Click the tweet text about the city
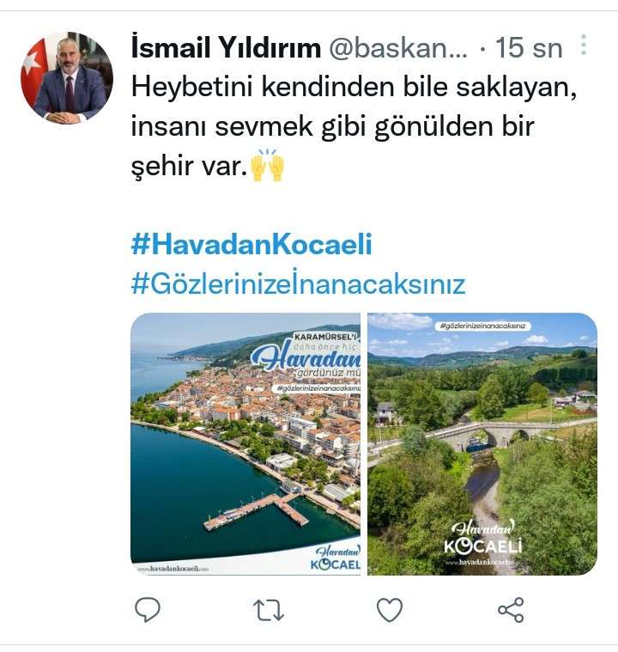 (354, 126)
